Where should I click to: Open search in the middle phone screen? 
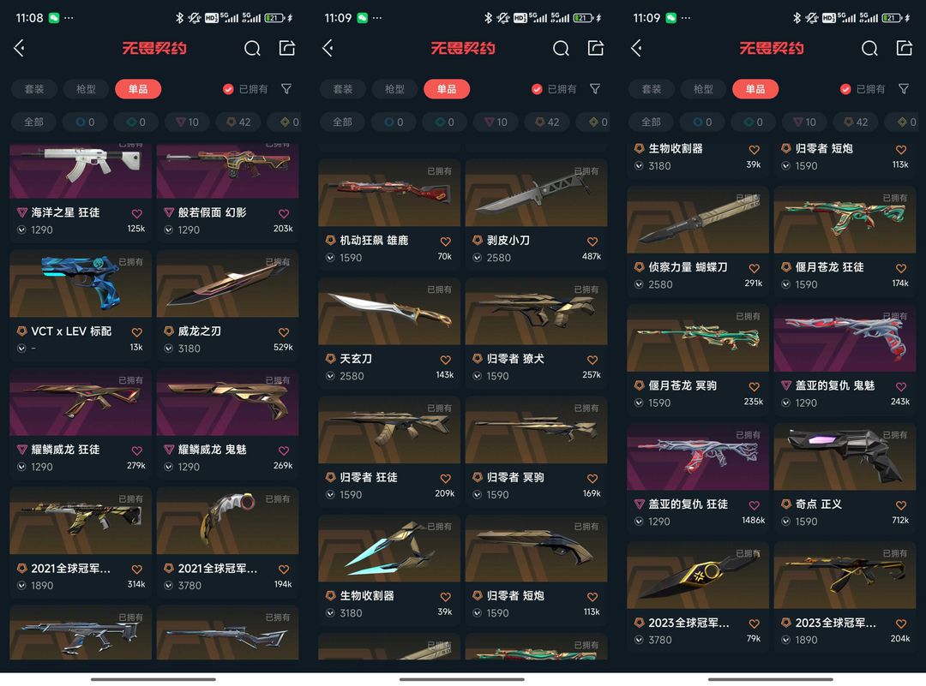coord(561,48)
